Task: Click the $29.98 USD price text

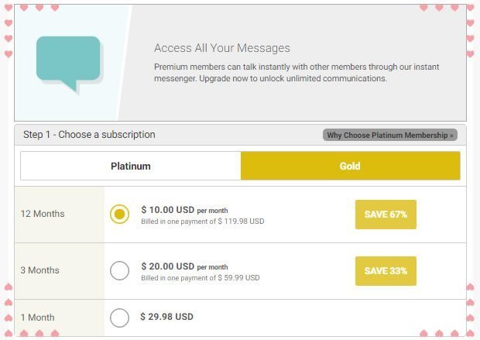Action: click(x=166, y=317)
